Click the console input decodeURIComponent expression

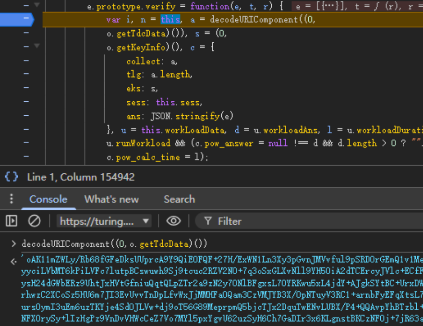click(x=114, y=244)
